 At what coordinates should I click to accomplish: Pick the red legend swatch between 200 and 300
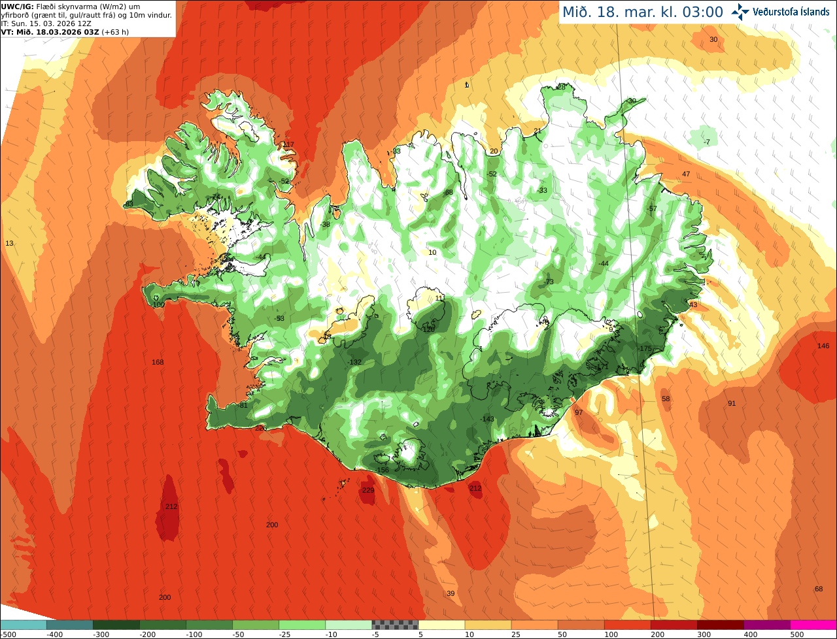(x=674, y=625)
